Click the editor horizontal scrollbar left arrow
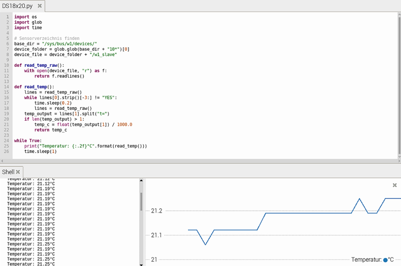Screen dimensions: 401x266 click(2, 161)
